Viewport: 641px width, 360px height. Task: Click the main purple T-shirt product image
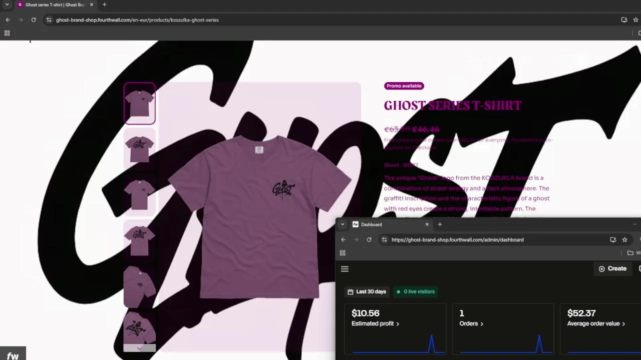[259, 216]
